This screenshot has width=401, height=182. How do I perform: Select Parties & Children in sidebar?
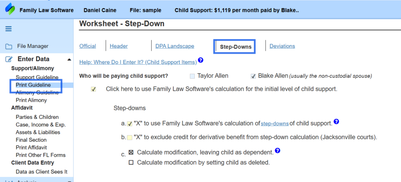(37, 117)
